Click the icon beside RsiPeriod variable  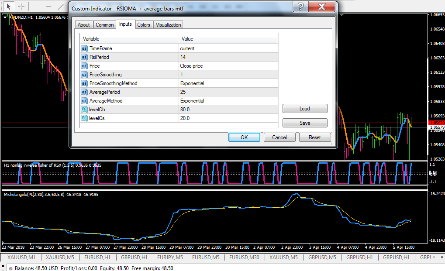(84, 57)
